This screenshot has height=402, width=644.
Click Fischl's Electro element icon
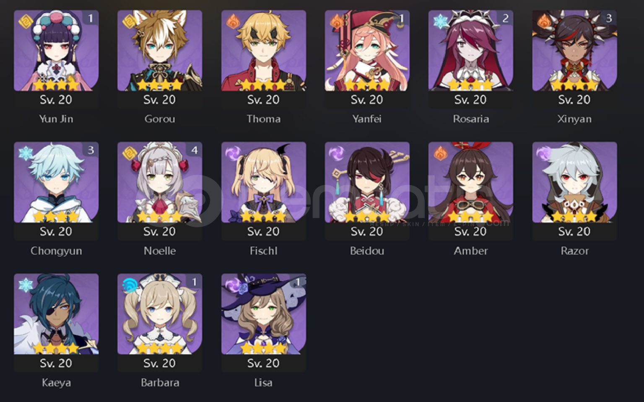[233, 152]
